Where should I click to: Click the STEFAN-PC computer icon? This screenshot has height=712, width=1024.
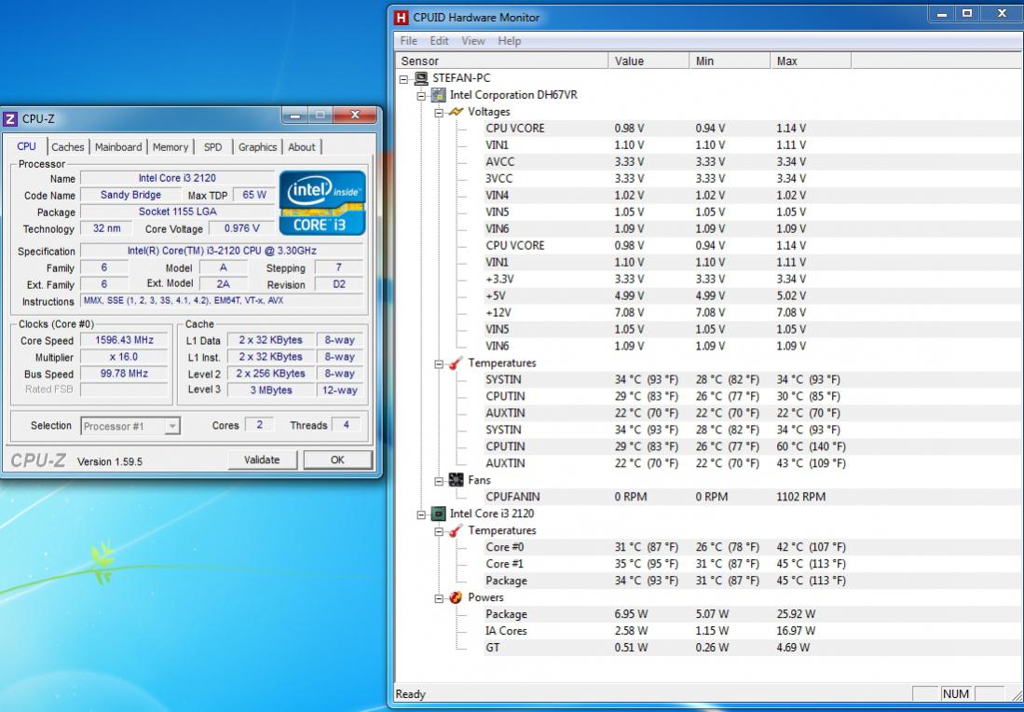coord(421,78)
